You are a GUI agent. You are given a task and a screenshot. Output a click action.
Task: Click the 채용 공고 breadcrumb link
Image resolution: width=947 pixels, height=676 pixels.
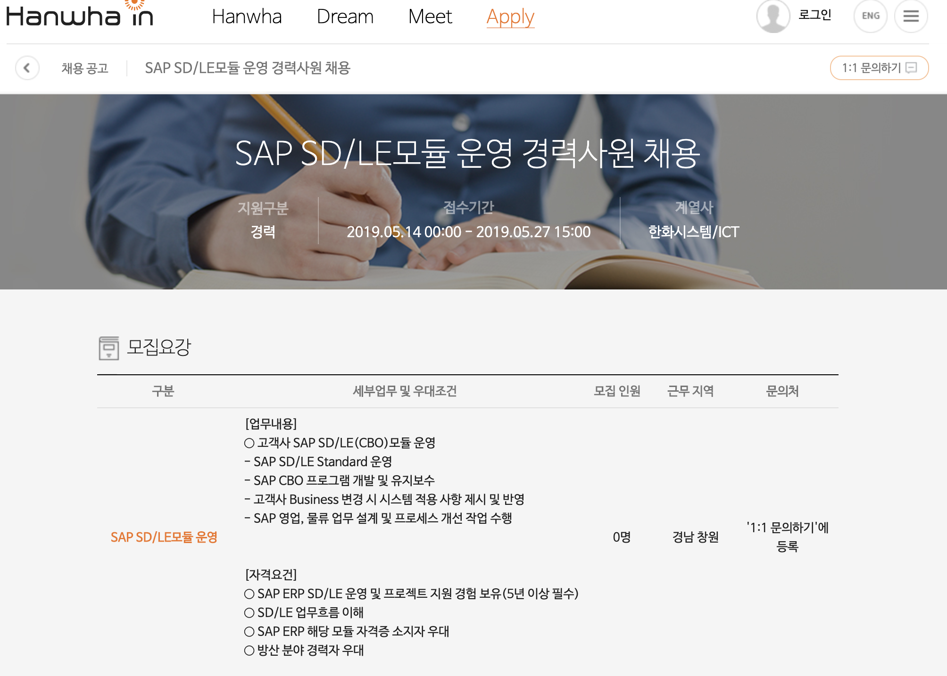[x=85, y=68]
